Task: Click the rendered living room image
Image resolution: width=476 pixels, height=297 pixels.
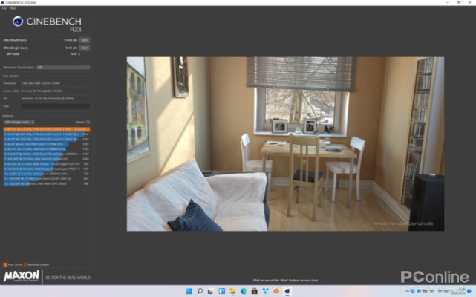Action: pyautogui.click(x=285, y=144)
